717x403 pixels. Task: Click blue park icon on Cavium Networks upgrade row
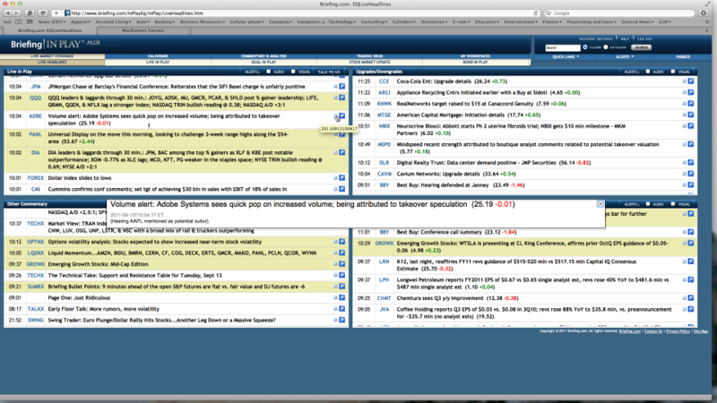(691, 174)
